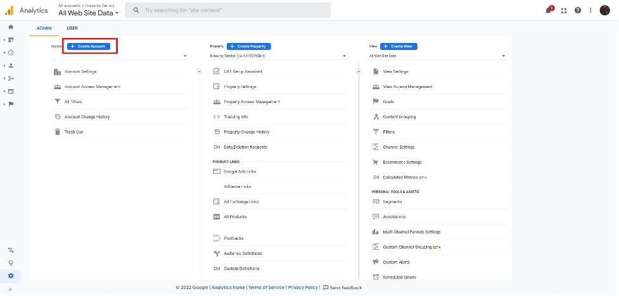
Task: Click the Tracking Info code icon
Action: [x=216, y=117]
